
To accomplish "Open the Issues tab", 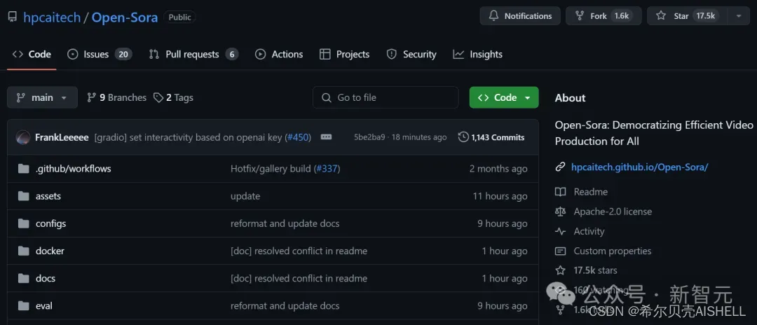I will coord(100,55).
